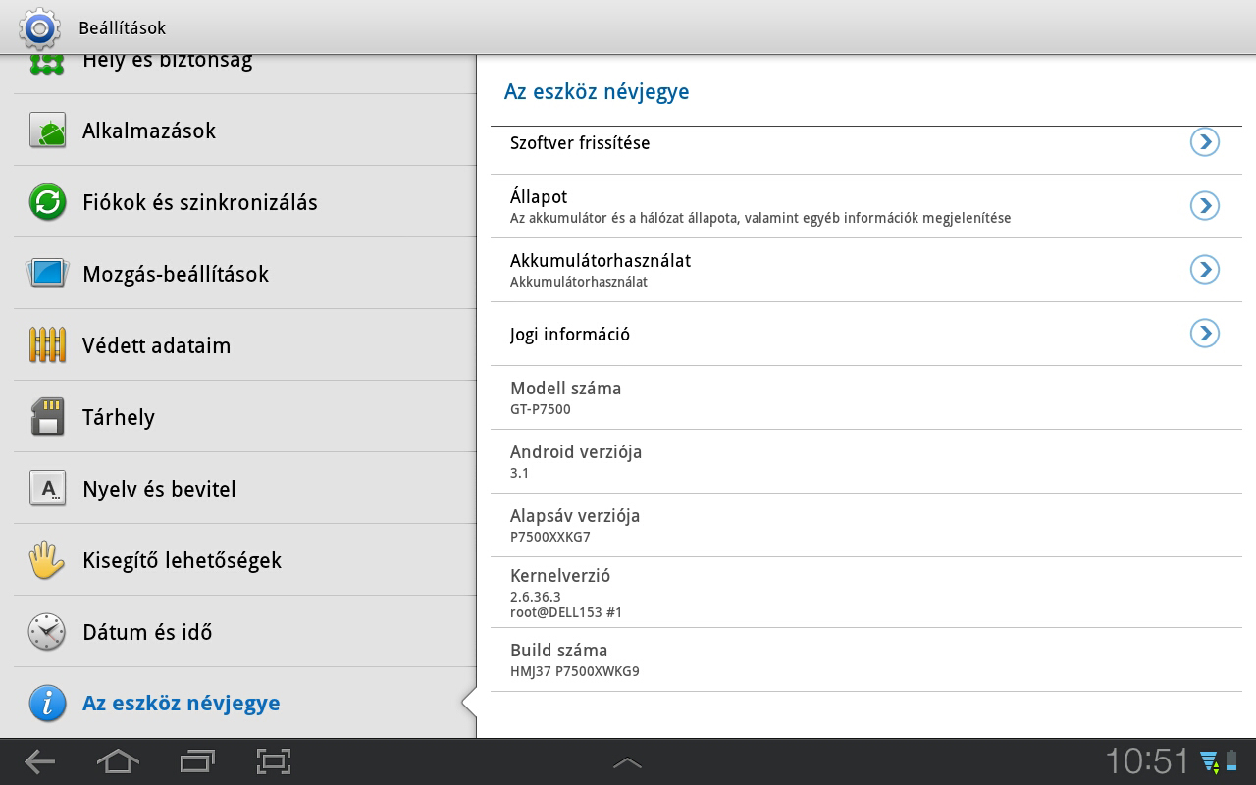The height and width of the screenshot is (785, 1256).
Task: Open Nyelv és bevitel keyboard icon
Action: click(x=47, y=489)
